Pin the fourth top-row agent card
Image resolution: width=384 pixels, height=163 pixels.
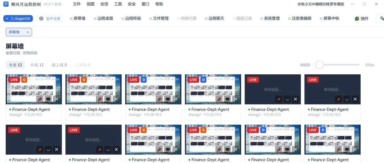click(219, 99)
